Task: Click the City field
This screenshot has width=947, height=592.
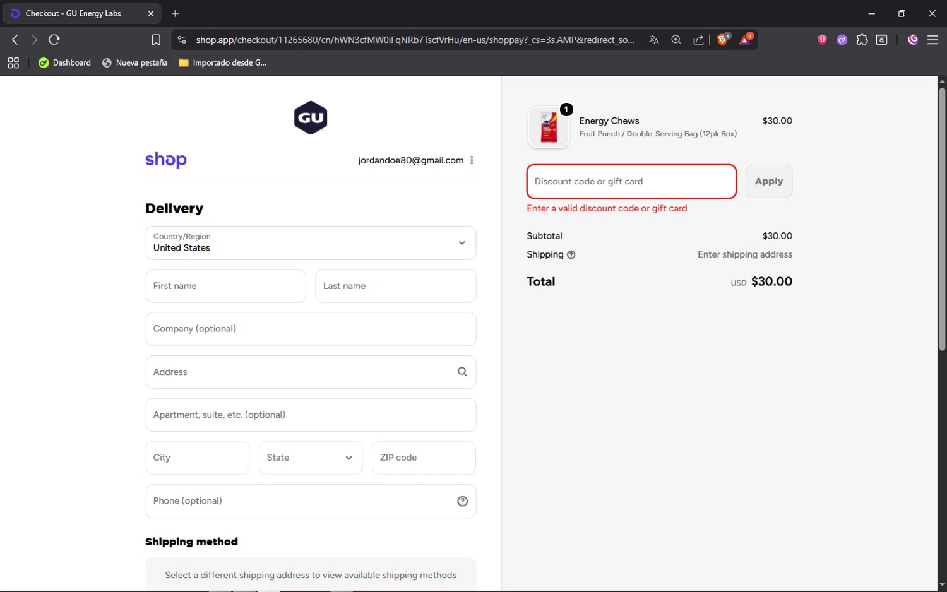Action: click(x=197, y=458)
